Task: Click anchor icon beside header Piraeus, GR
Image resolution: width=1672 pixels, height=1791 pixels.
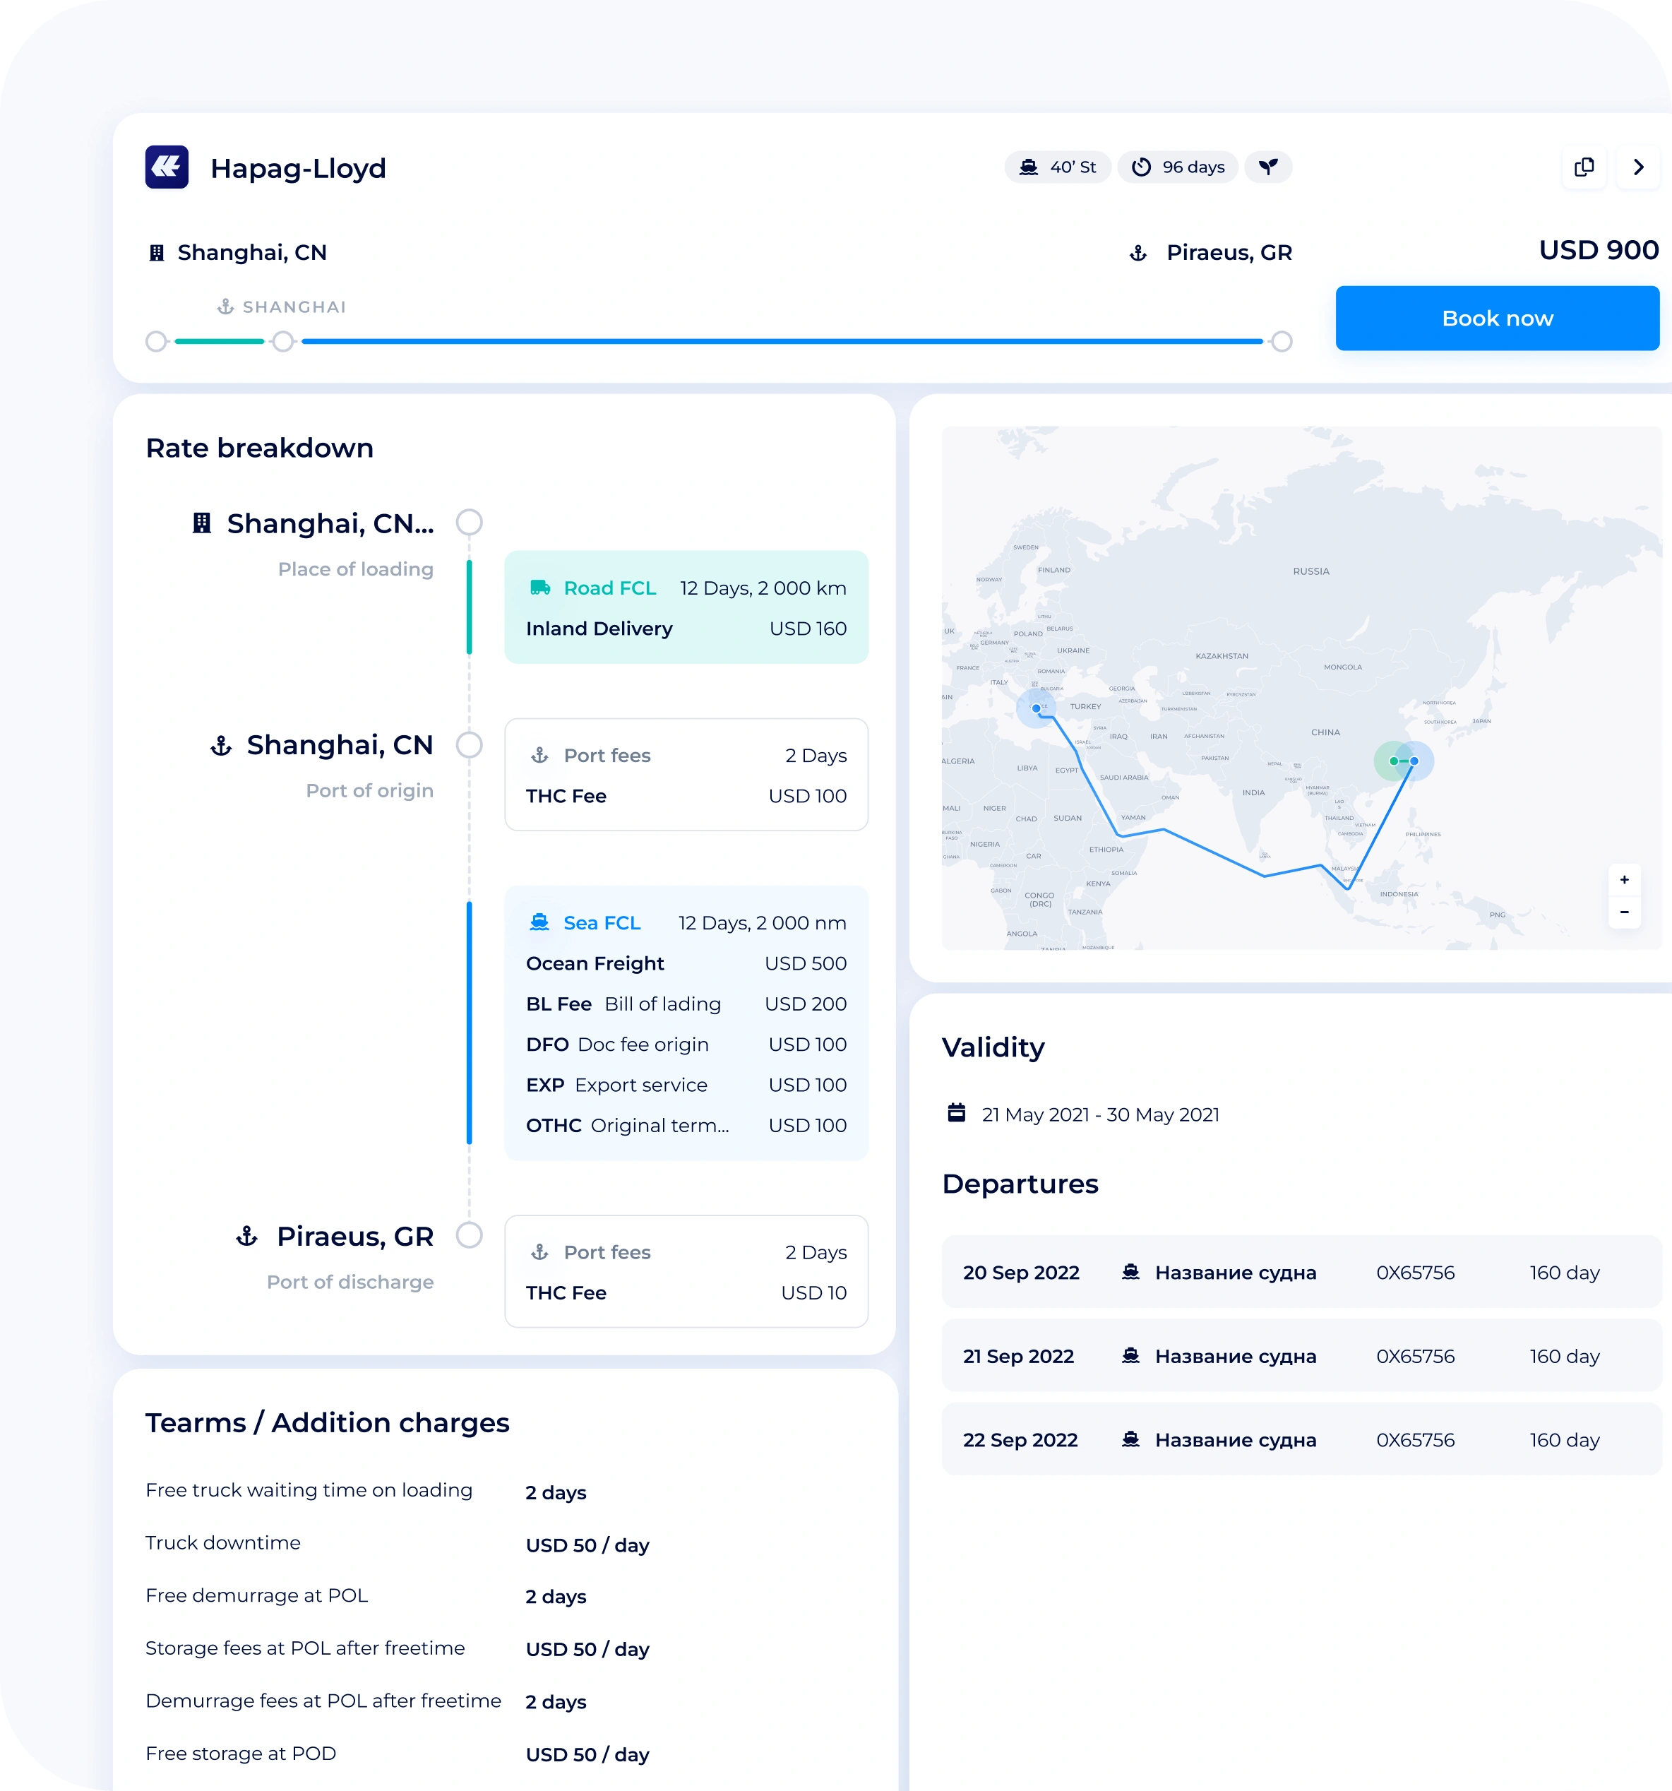Action: 1137,253
